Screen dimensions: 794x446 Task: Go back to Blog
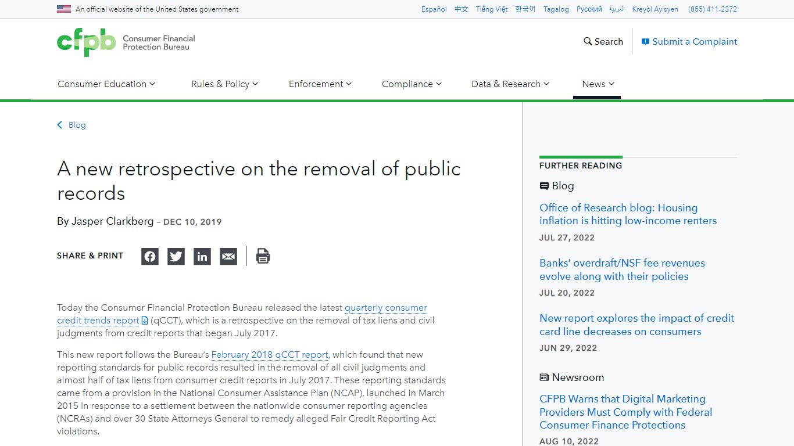point(77,125)
